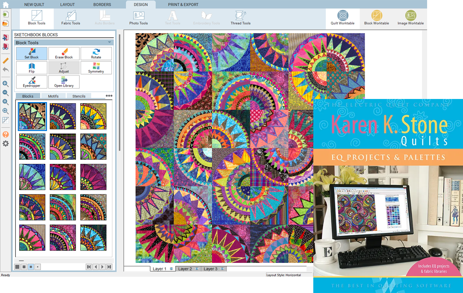Go to previous block arrow

pos(95,267)
